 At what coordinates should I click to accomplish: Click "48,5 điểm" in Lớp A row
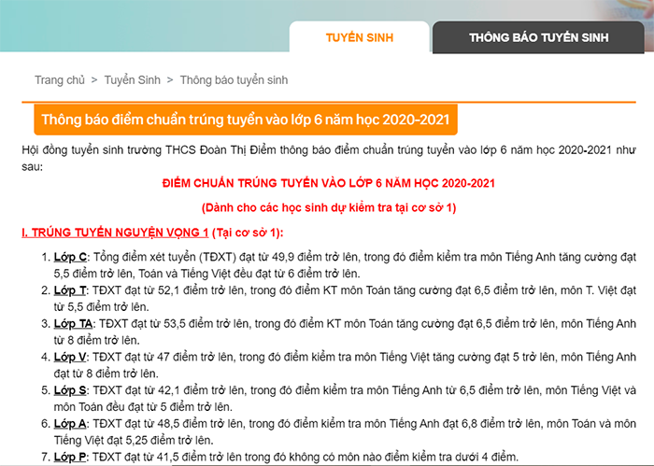click(x=184, y=424)
